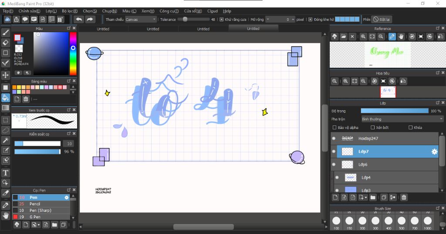Viewport: 446px width, 234px height.
Task: Expand the add layer dropdown arrow
Action: [x=366, y=198]
